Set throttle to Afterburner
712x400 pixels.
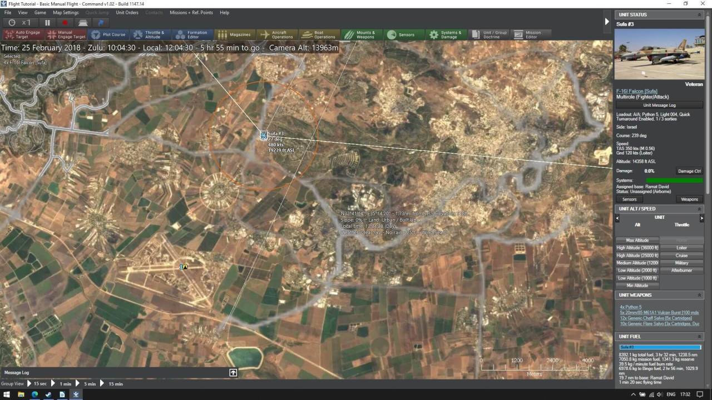pos(681,271)
